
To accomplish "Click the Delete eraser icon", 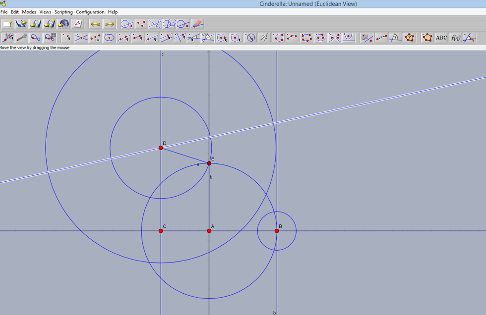I will tap(197, 24).
